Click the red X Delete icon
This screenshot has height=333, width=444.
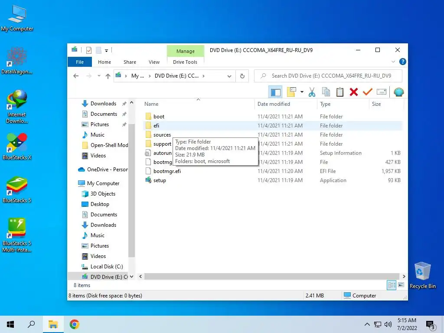pos(354,92)
